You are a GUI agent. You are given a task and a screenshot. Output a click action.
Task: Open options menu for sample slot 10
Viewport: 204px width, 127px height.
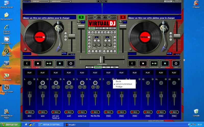[153, 79]
